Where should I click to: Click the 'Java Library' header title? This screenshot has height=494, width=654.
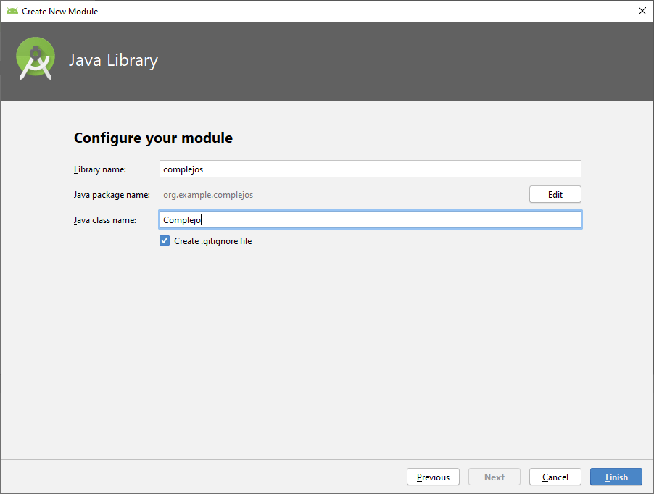click(x=113, y=60)
